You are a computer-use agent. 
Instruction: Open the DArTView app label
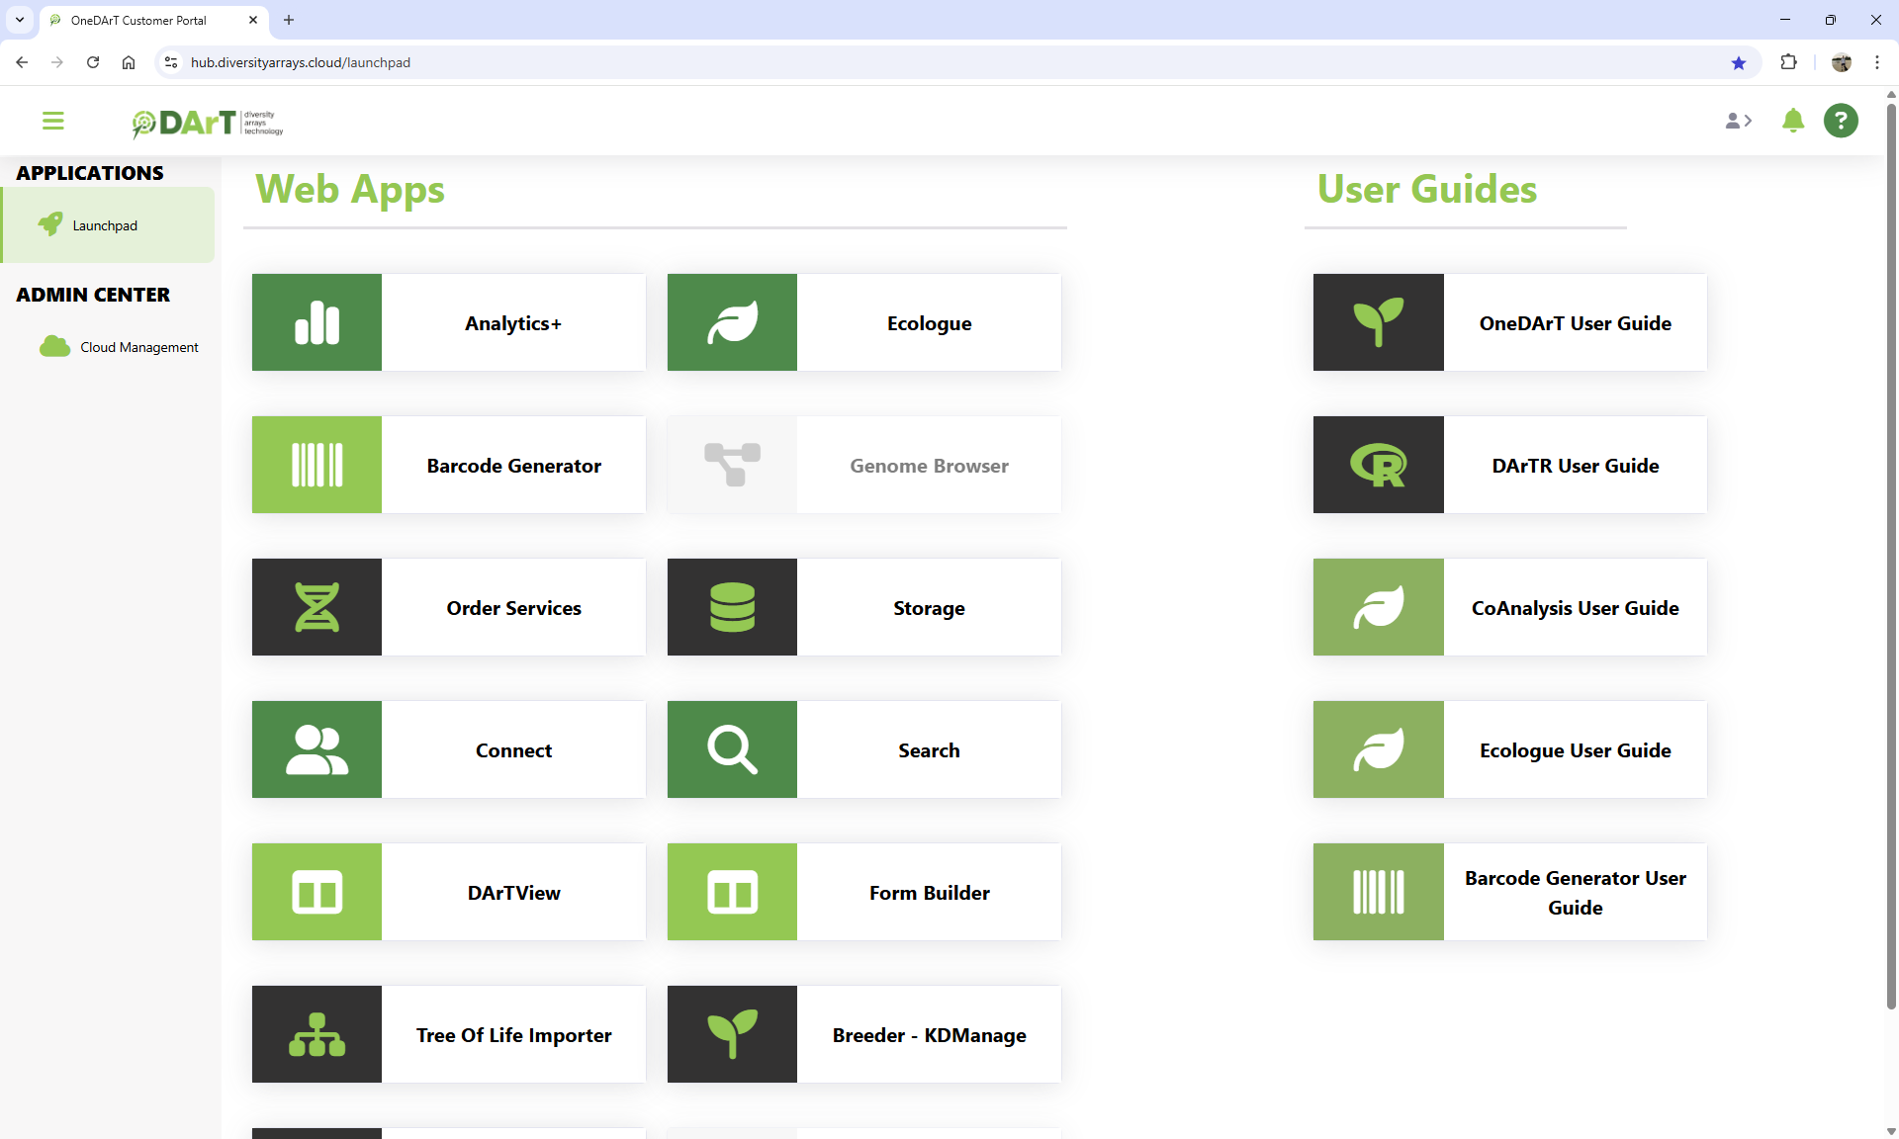click(513, 893)
